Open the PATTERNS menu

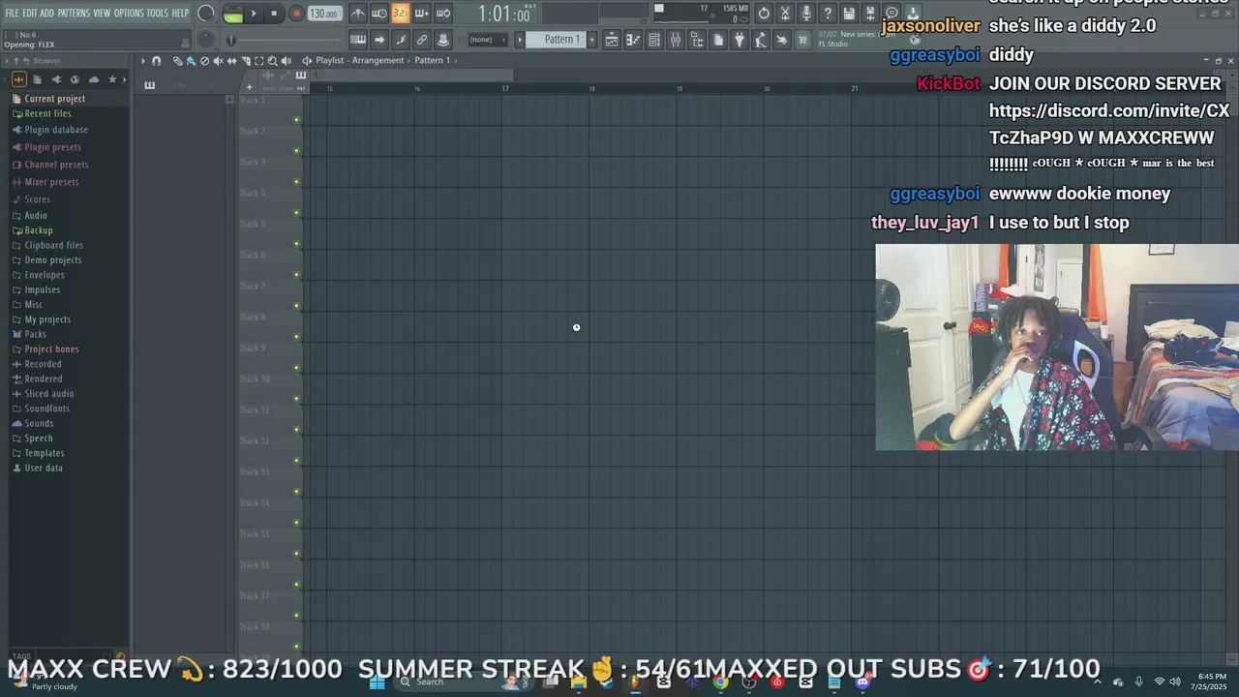click(74, 14)
